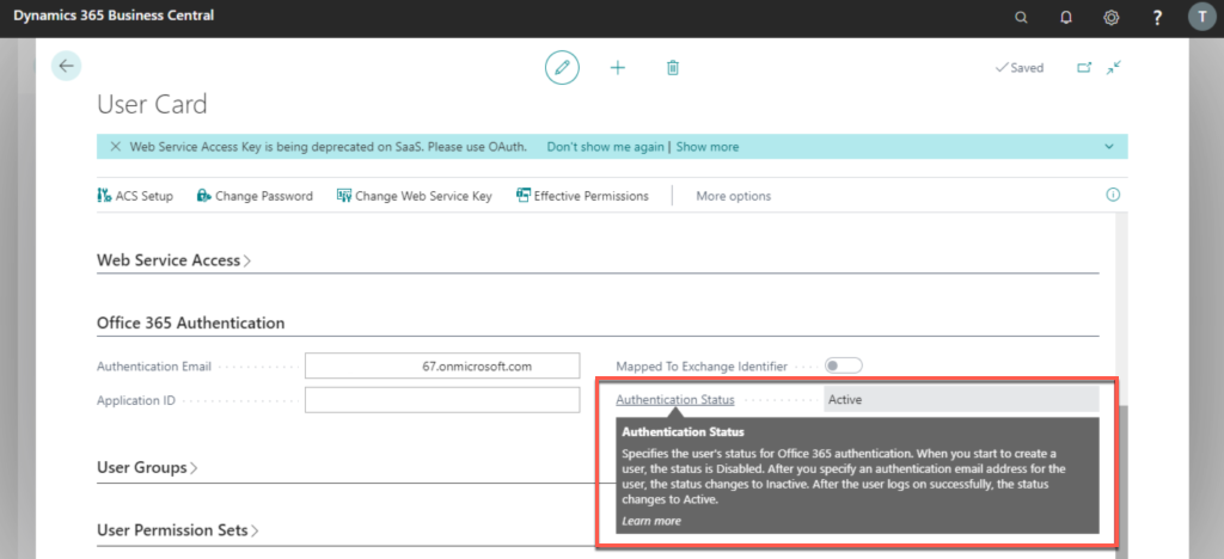Expand the User Groups section

click(x=147, y=467)
